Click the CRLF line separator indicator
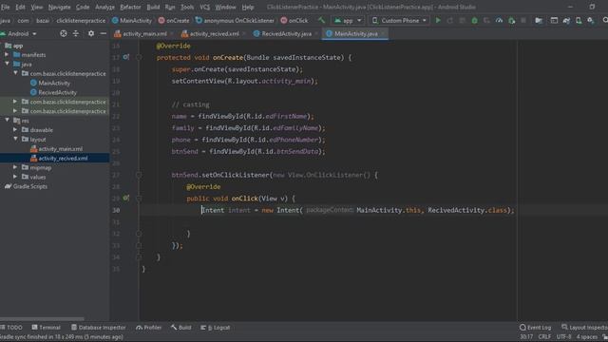The height and width of the screenshot is (342, 608). tap(544, 336)
